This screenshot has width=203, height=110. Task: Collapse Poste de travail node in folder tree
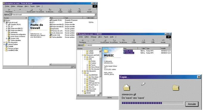coord(4,23)
